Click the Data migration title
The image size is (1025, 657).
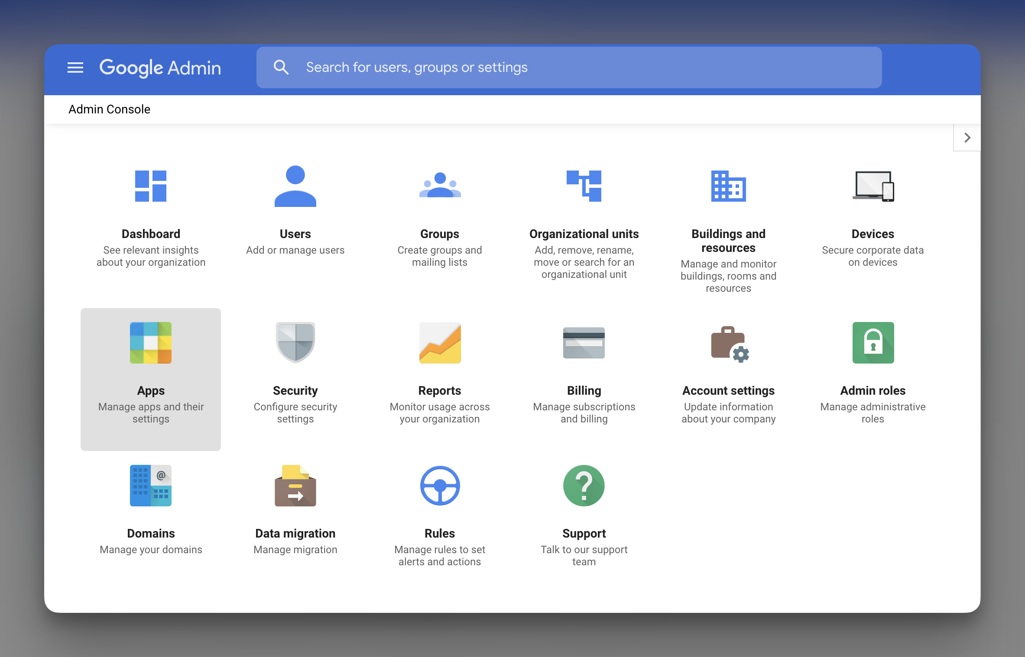[295, 534]
